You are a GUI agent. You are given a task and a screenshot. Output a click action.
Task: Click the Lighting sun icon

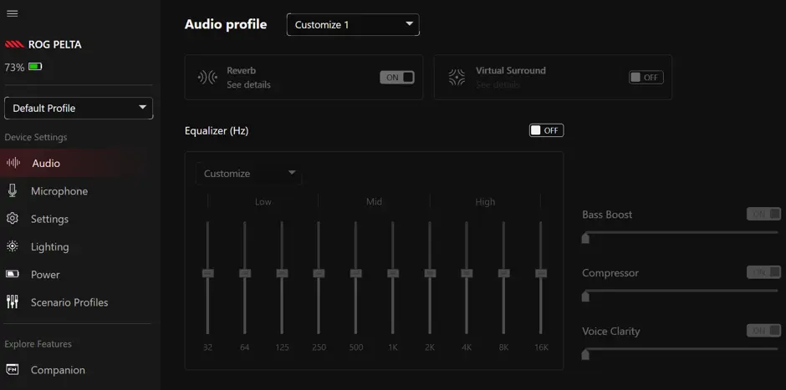click(x=13, y=246)
